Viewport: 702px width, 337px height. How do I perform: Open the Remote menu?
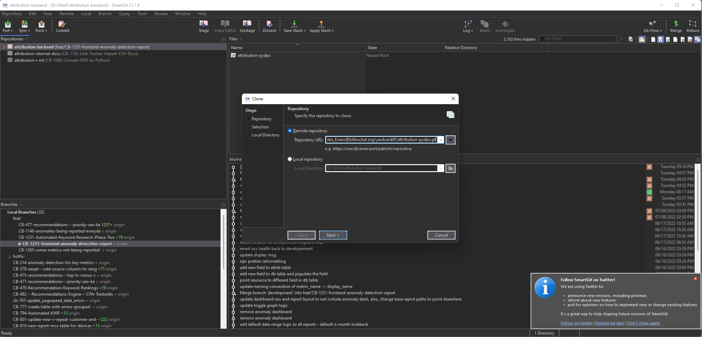click(67, 14)
